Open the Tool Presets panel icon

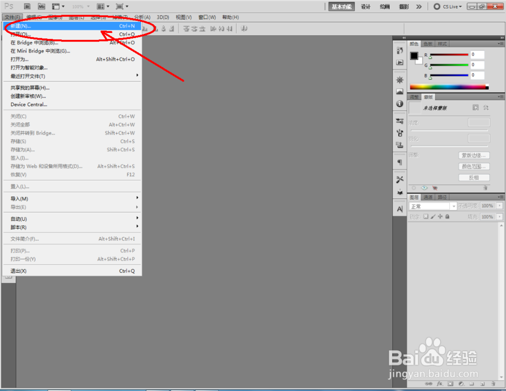[x=400, y=121]
